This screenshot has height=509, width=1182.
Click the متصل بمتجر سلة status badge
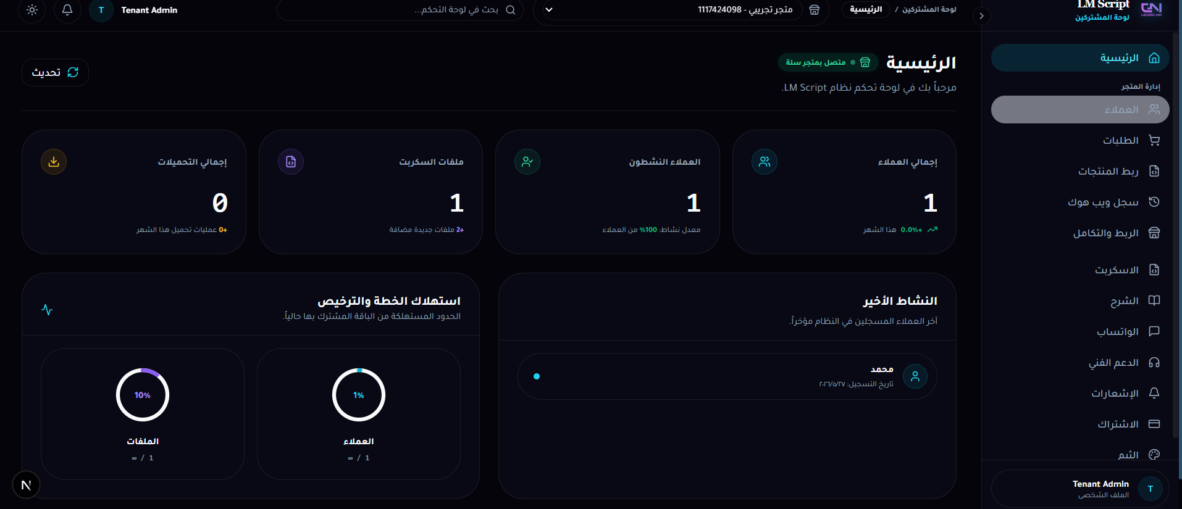pos(828,62)
